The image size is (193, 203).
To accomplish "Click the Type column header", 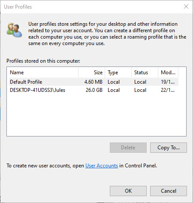I will 118,73.
